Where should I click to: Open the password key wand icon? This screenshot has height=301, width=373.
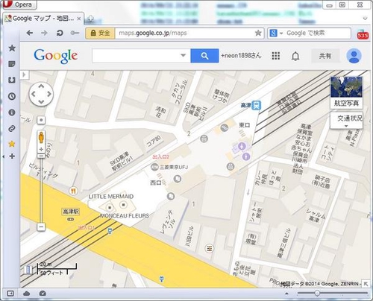click(75, 33)
